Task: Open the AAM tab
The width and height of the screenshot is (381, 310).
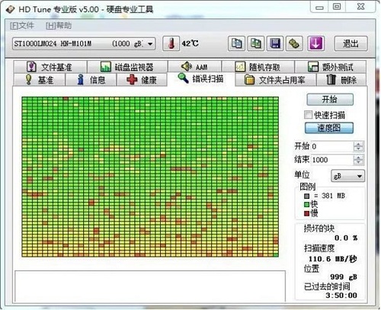Action: point(195,67)
